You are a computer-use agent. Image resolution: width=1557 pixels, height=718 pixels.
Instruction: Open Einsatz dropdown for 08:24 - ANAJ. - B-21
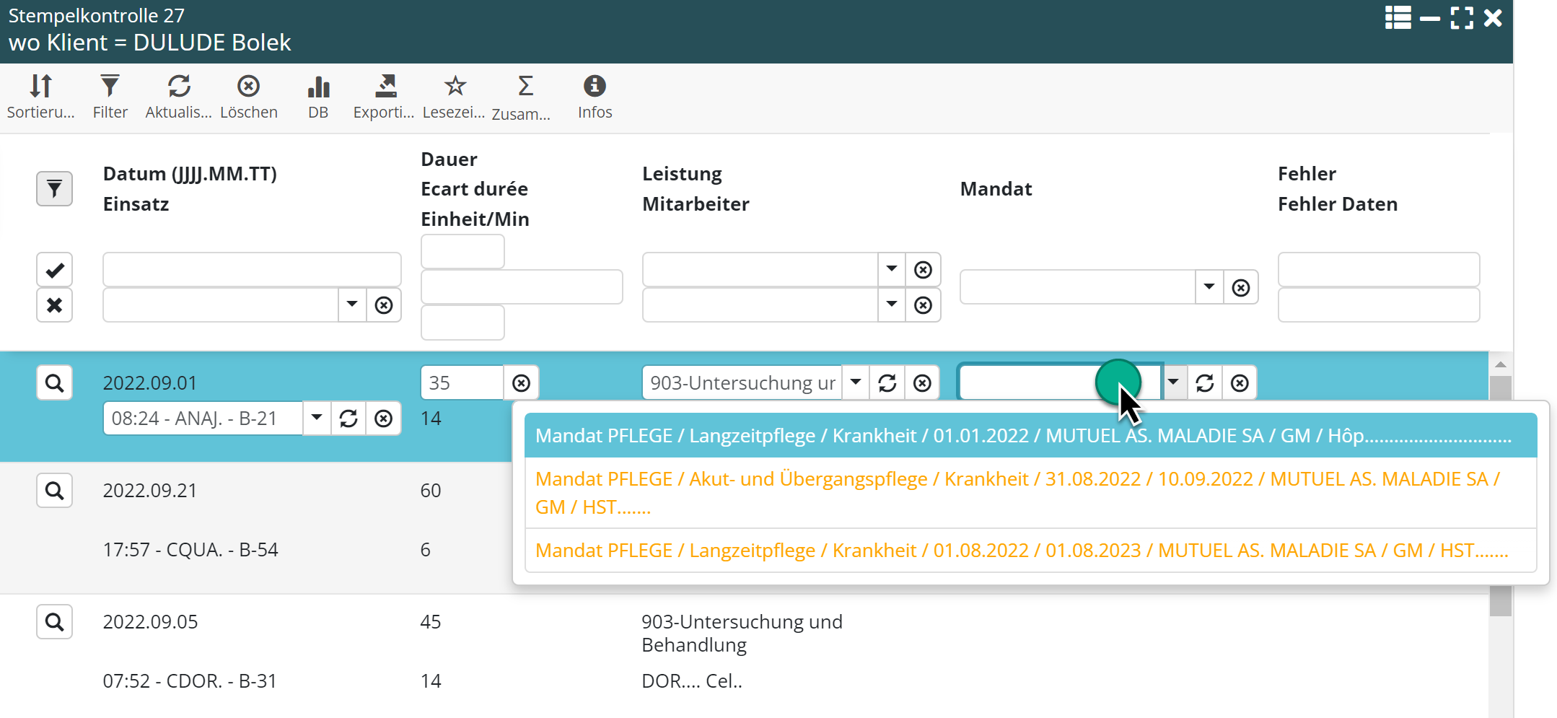tap(317, 419)
